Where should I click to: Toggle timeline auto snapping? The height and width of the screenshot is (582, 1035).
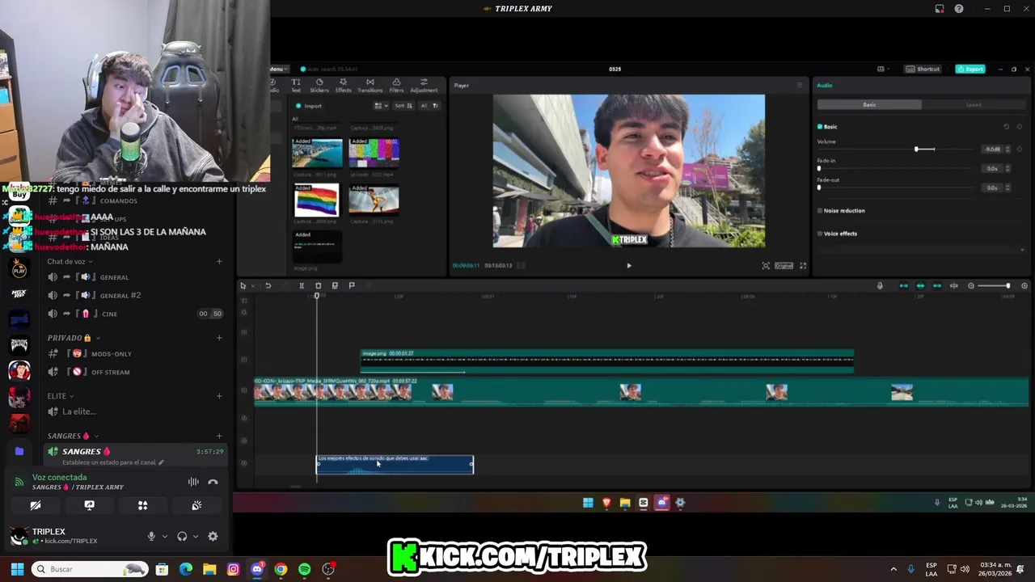click(920, 285)
